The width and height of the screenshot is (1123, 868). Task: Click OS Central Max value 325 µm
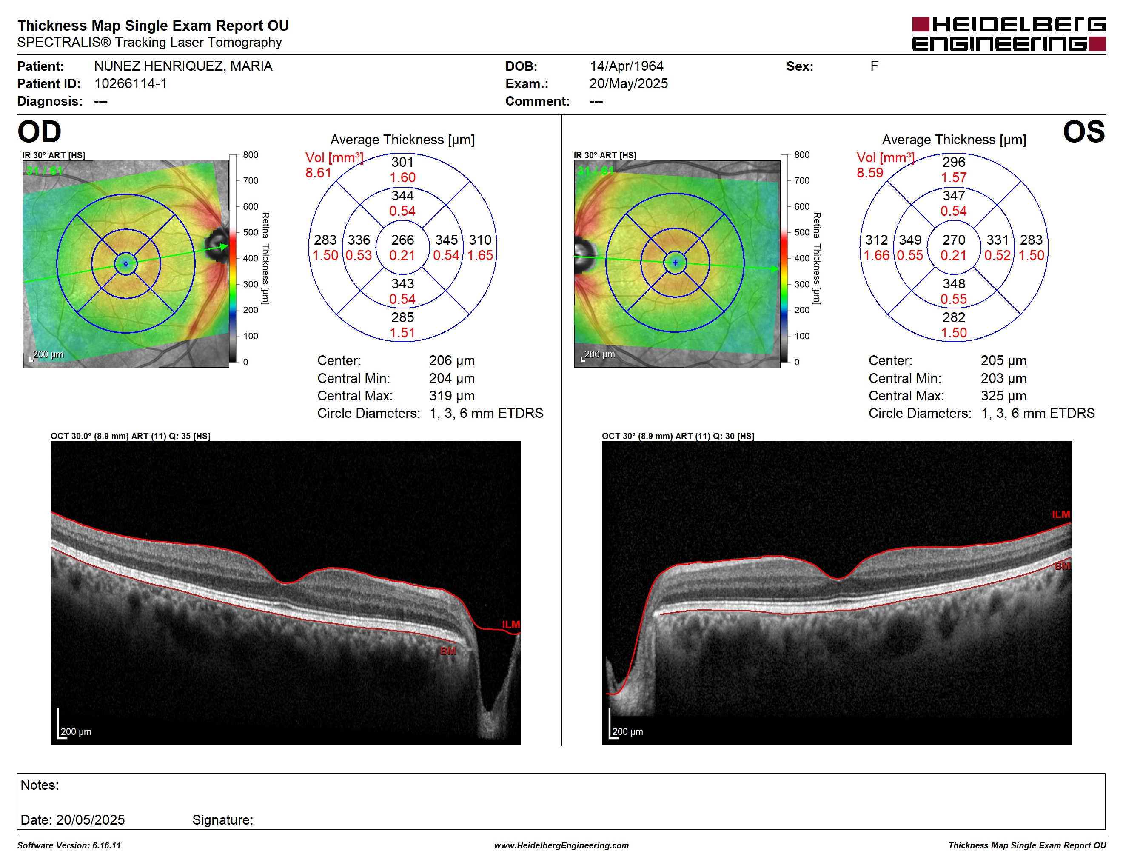click(1003, 396)
